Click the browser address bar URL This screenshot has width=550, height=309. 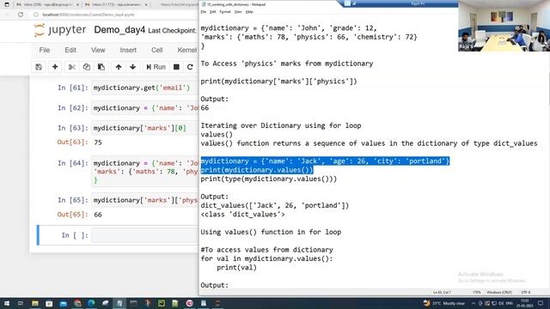[x=89, y=15]
